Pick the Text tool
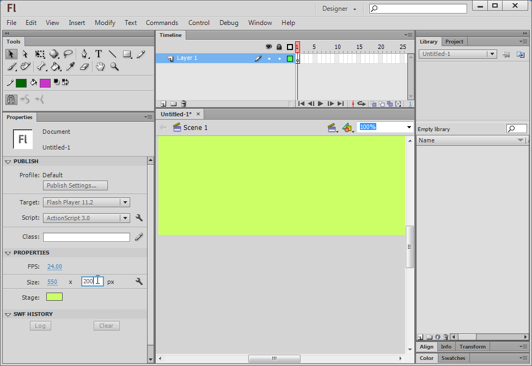The height and width of the screenshot is (366, 532). [x=99, y=54]
